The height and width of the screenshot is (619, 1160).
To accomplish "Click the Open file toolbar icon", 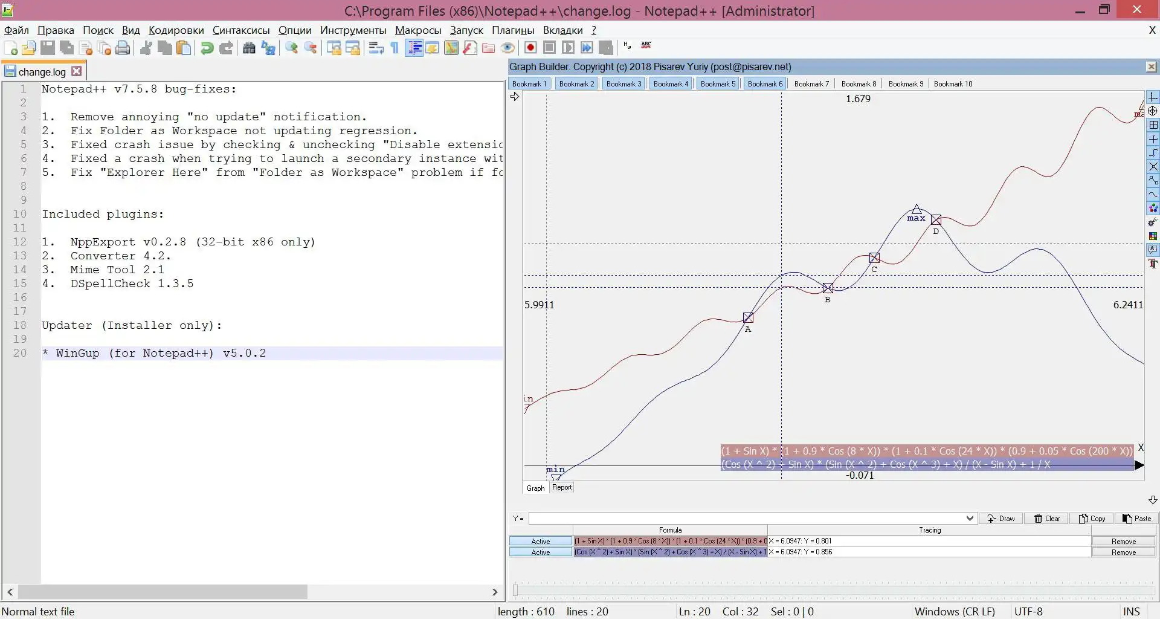I will click(x=29, y=48).
